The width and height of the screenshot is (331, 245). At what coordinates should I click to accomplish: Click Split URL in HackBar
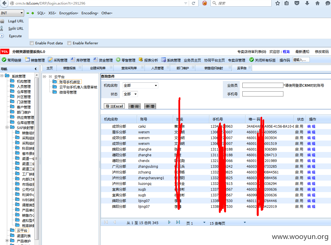pyautogui.click(x=16, y=28)
